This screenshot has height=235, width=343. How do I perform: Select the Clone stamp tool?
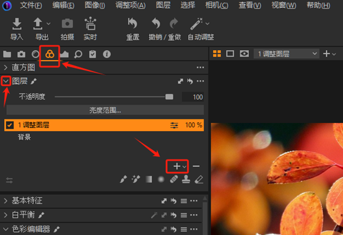pyautogui.click(x=186, y=179)
